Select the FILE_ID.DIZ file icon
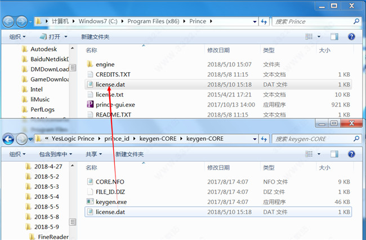 (90, 192)
